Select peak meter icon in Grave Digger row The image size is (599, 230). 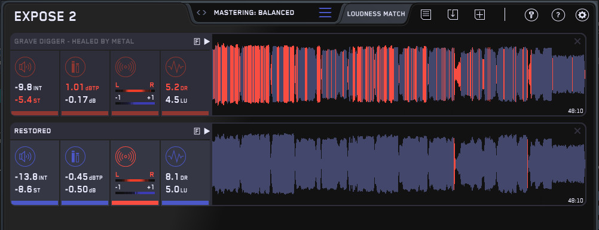75,68
